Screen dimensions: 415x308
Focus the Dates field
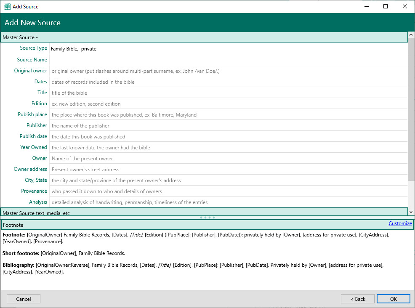pyautogui.click(x=228, y=82)
